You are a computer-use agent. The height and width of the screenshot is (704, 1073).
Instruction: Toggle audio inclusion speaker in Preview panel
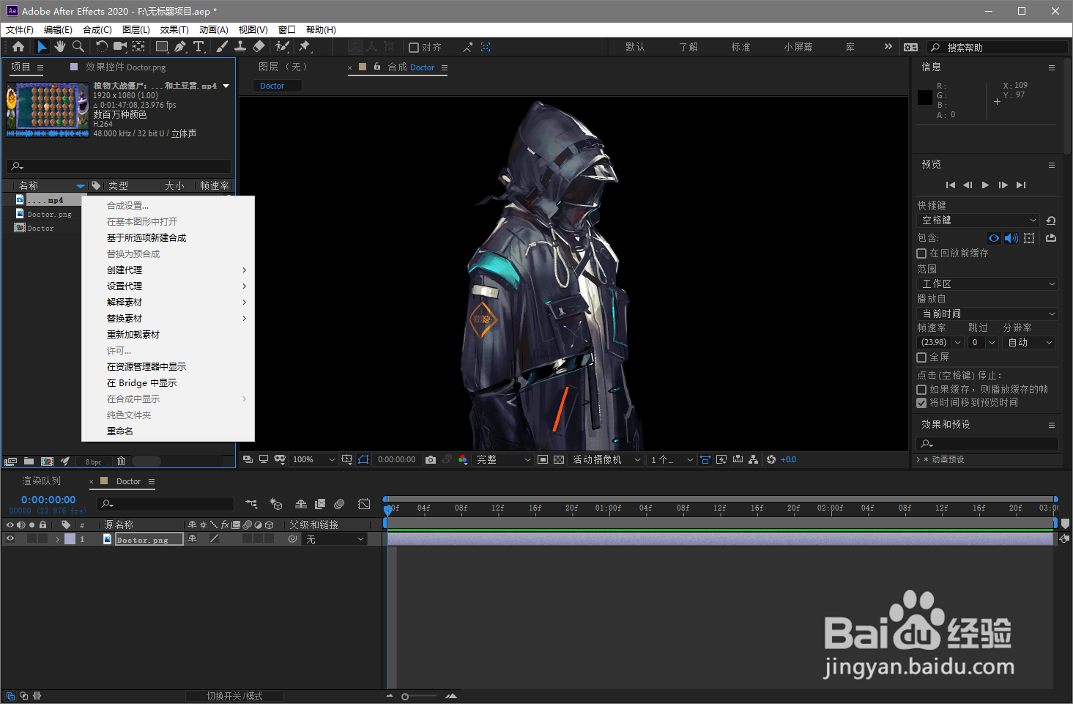pyautogui.click(x=1011, y=238)
